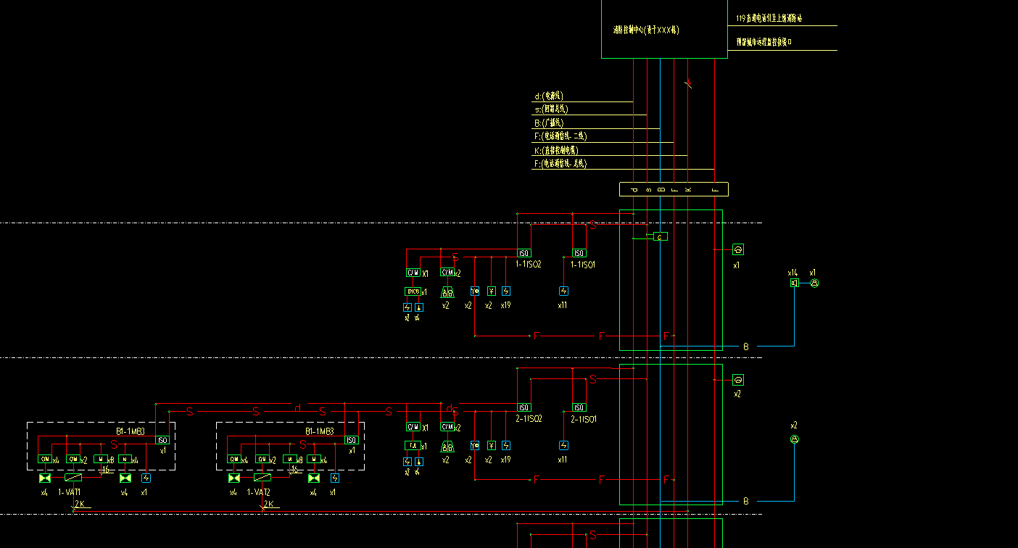The height and width of the screenshot is (548, 1018).
Task: Click the fire telephone symbol marked x2
Action: [738, 380]
